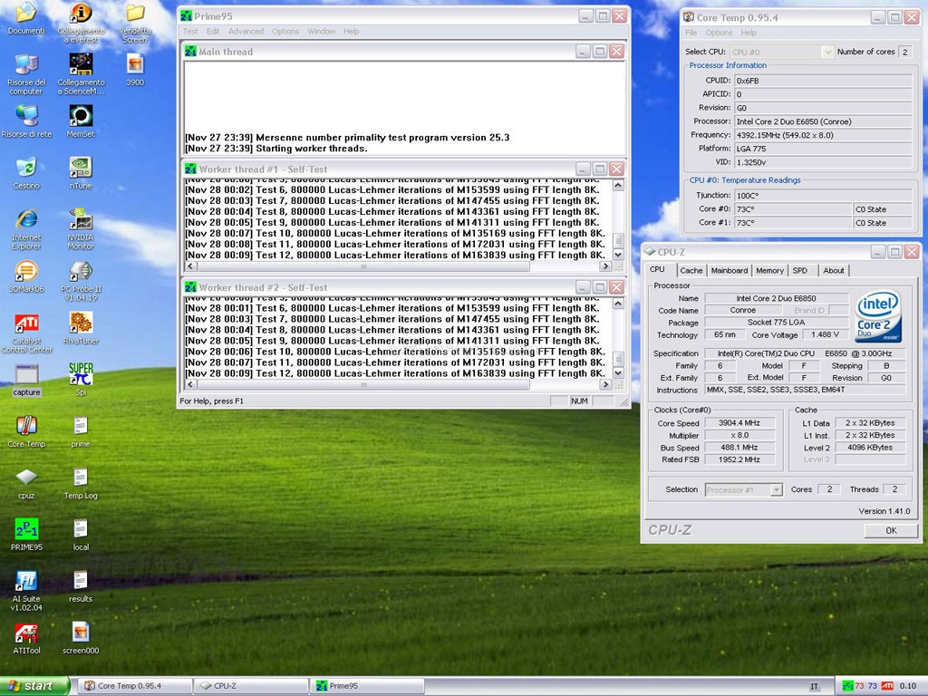Viewport: 928px width, 696px height.
Task: Open the prime text file icon
Action: [81, 426]
